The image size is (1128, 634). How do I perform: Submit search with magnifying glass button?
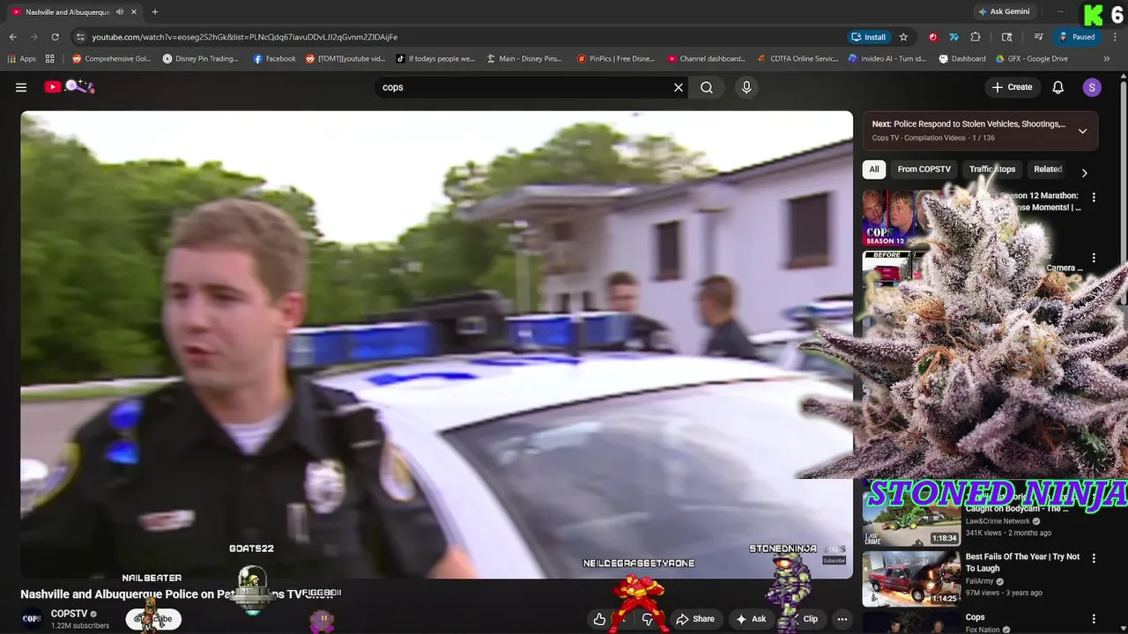707,87
